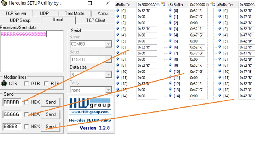Select element [11] icon in rightmost aRxBuffer watch
Image resolution: width=256 pixels, height=151 pixels.
(220, 77)
